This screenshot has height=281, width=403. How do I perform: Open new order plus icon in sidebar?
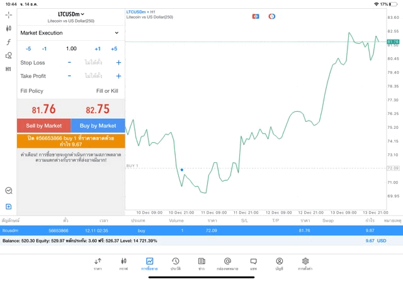(x=8, y=207)
